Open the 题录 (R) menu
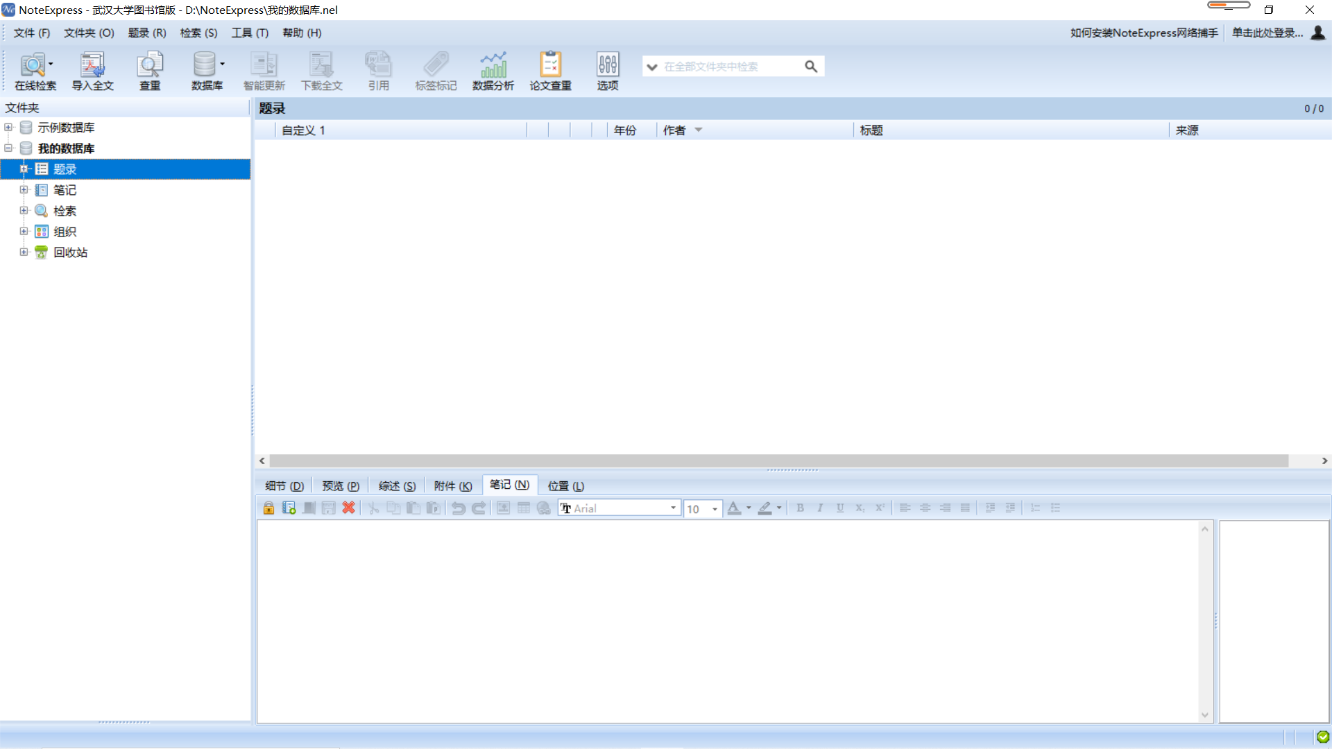Viewport: 1332px width, 749px height. (x=147, y=33)
